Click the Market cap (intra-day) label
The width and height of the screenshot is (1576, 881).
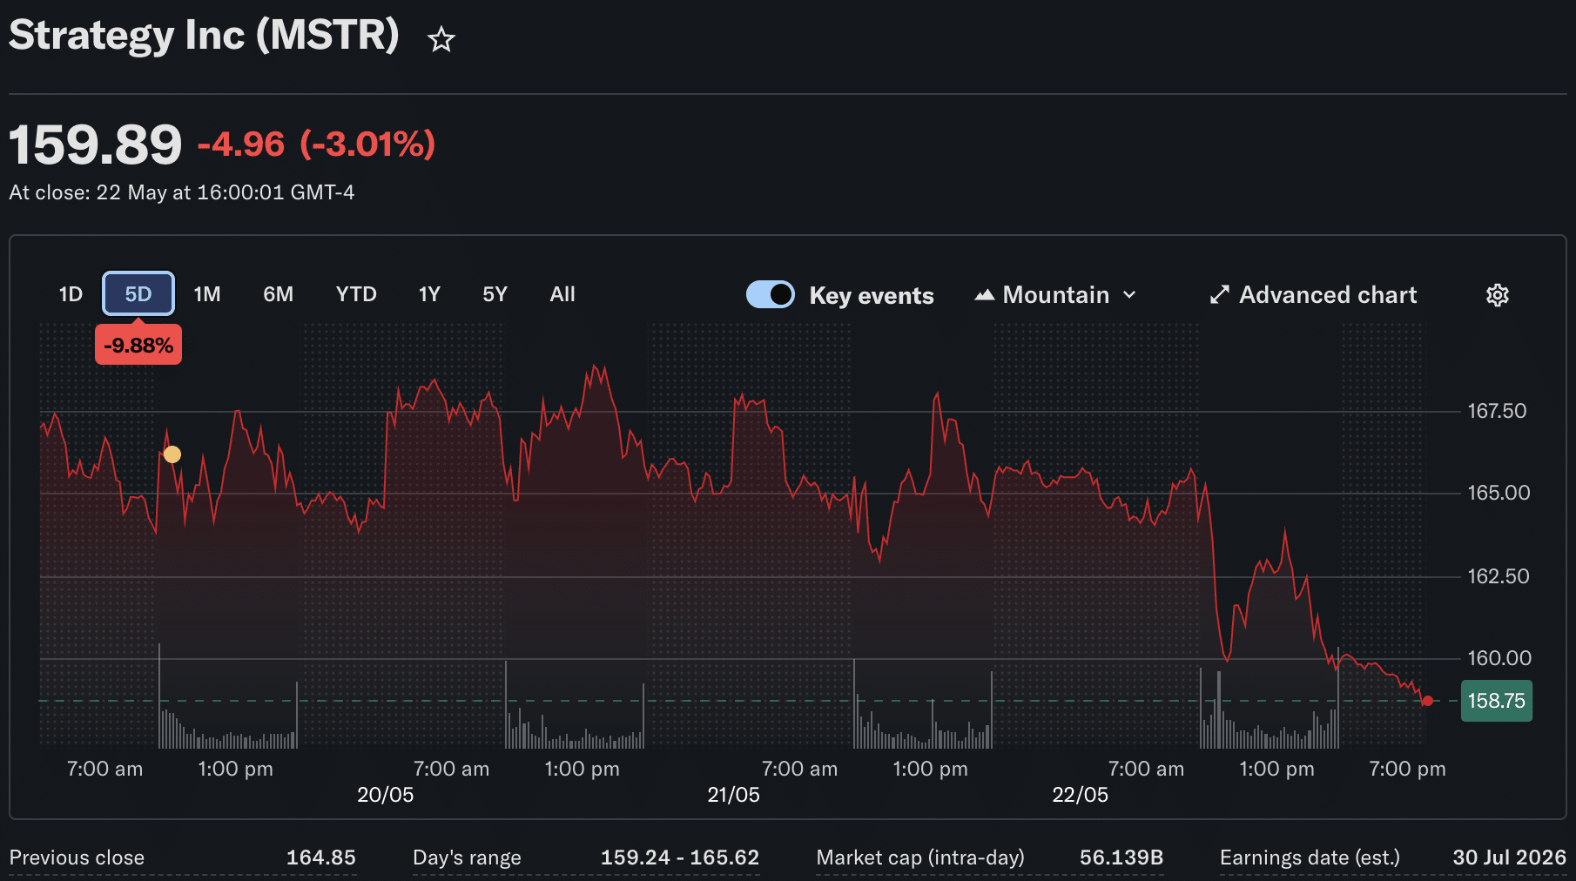(920, 857)
